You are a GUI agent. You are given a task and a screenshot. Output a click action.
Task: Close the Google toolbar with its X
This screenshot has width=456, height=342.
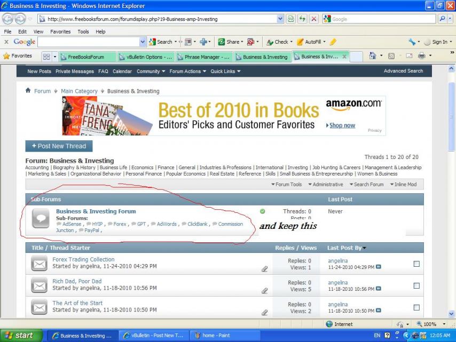pos(6,42)
